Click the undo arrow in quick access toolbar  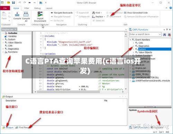(x=20, y=2)
